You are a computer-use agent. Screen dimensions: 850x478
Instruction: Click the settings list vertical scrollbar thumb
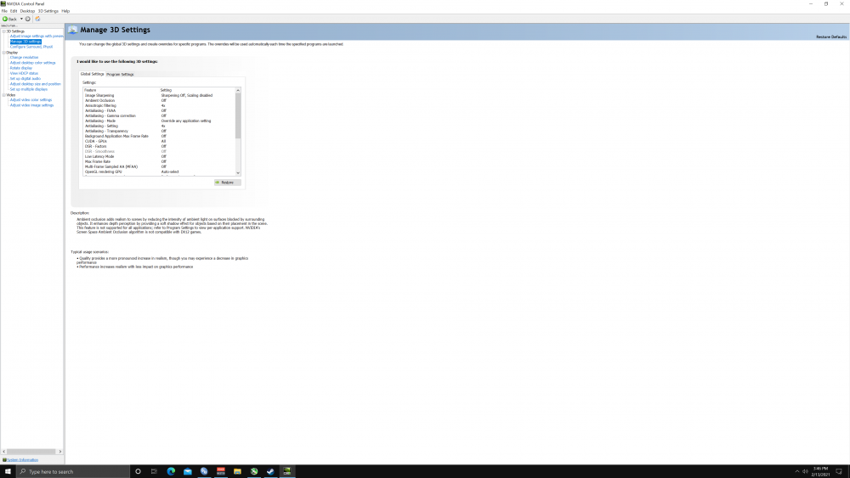238,115
